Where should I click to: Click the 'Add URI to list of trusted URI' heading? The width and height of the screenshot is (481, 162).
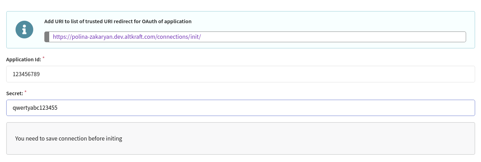pos(118,21)
